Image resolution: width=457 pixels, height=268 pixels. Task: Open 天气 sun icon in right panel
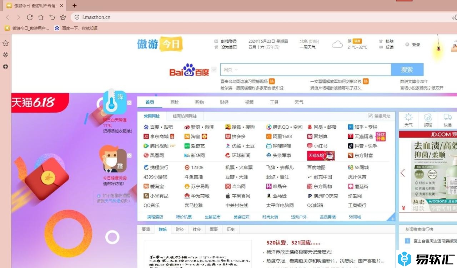[x=408, y=120]
